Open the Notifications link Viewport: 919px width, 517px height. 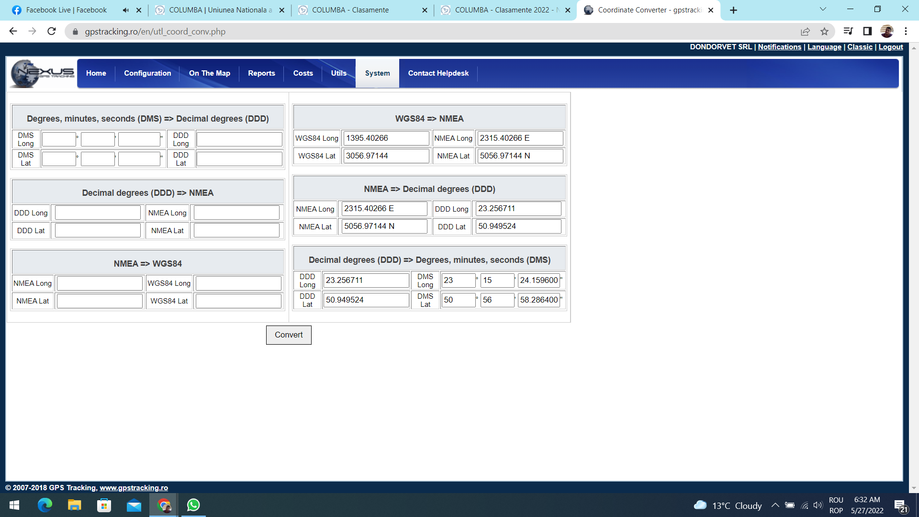coord(779,47)
